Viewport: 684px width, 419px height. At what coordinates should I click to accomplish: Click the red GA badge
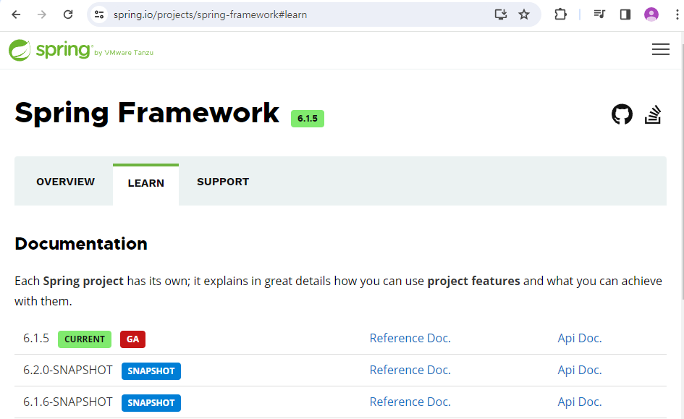pos(132,339)
